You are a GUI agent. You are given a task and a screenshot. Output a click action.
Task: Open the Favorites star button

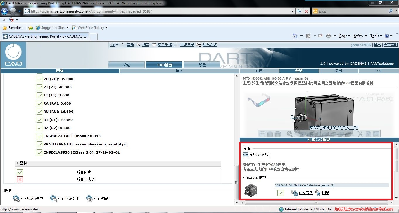click(12, 28)
